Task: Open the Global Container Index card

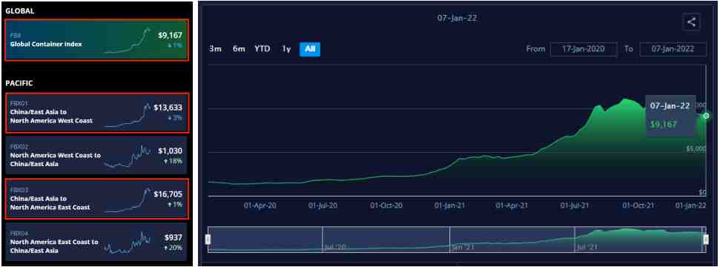Action: (96, 40)
